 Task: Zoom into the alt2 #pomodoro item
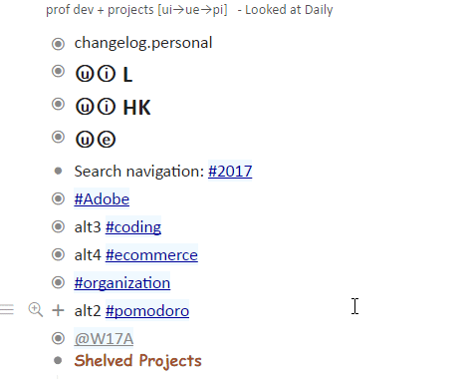coord(36,310)
